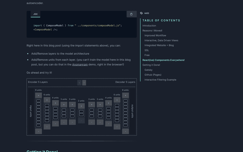Add a unit to the 9-unit input layer
Viewport: 243px width, 152px height.
coord(38,95)
